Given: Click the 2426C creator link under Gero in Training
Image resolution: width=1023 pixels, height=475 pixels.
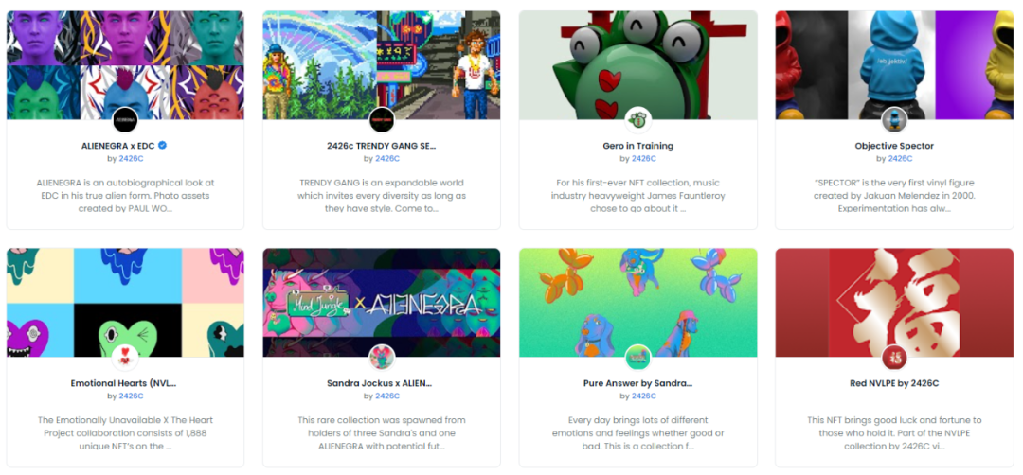Looking at the screenshot, I should (644, 158).
